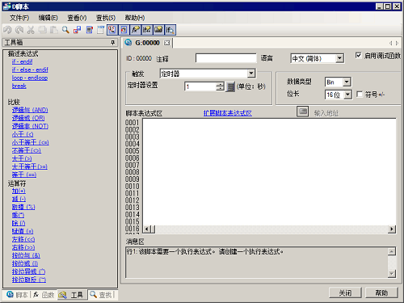404x303 pixels.
Task: Click the magnifier search icon in toolbar
Action: click(x=65, y=30)
